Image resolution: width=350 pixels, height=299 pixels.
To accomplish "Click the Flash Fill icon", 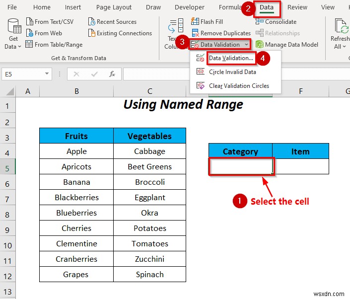I will [195, 21].
